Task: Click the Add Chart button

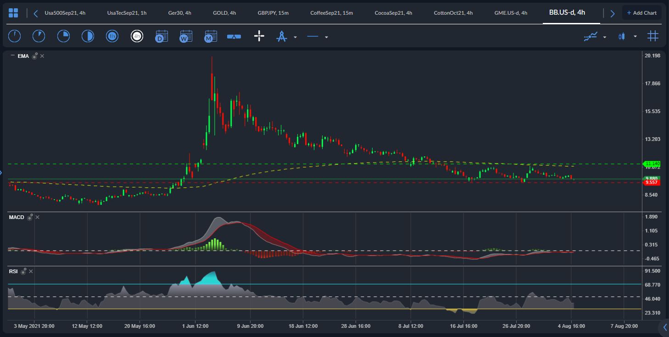Action: coord(641,13)
